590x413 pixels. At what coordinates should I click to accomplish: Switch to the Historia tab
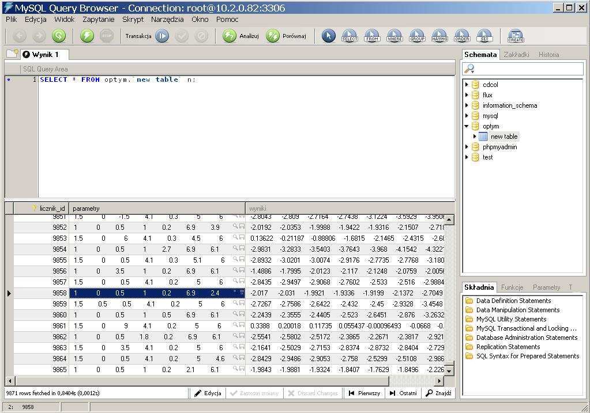[x=548, y=55]
